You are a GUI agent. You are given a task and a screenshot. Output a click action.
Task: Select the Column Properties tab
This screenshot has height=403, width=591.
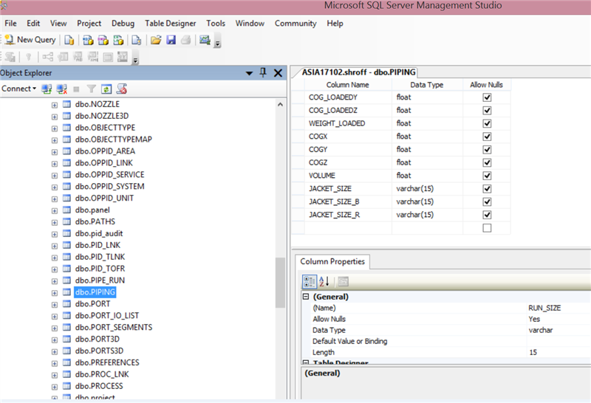332,261
